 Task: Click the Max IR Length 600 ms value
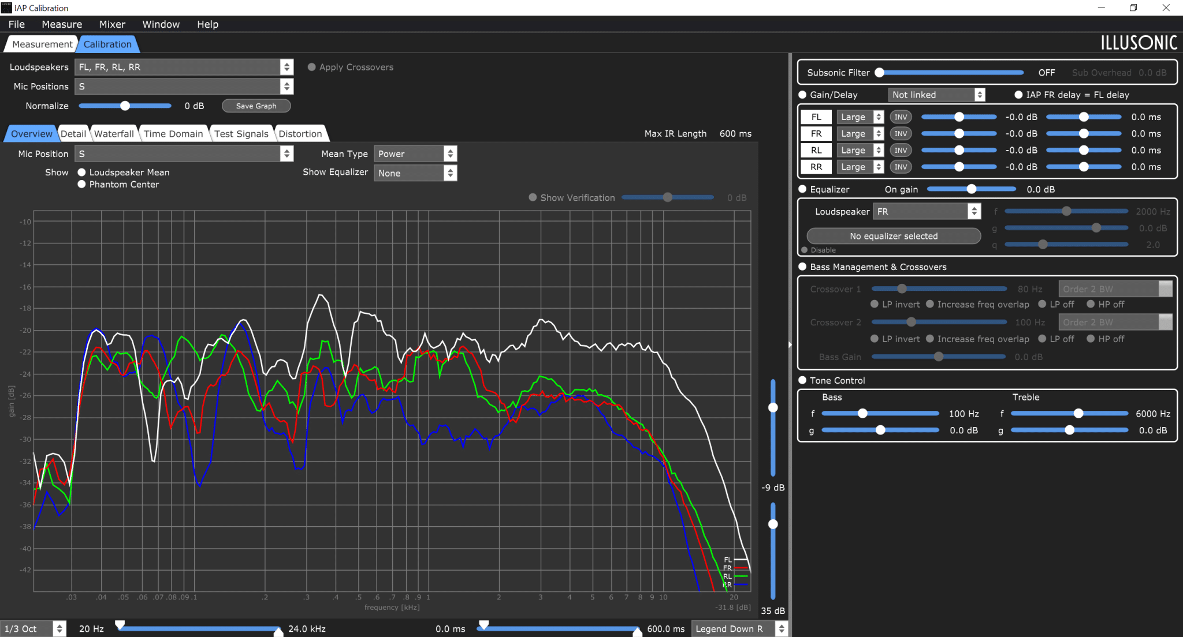click(x=735, y=134)
